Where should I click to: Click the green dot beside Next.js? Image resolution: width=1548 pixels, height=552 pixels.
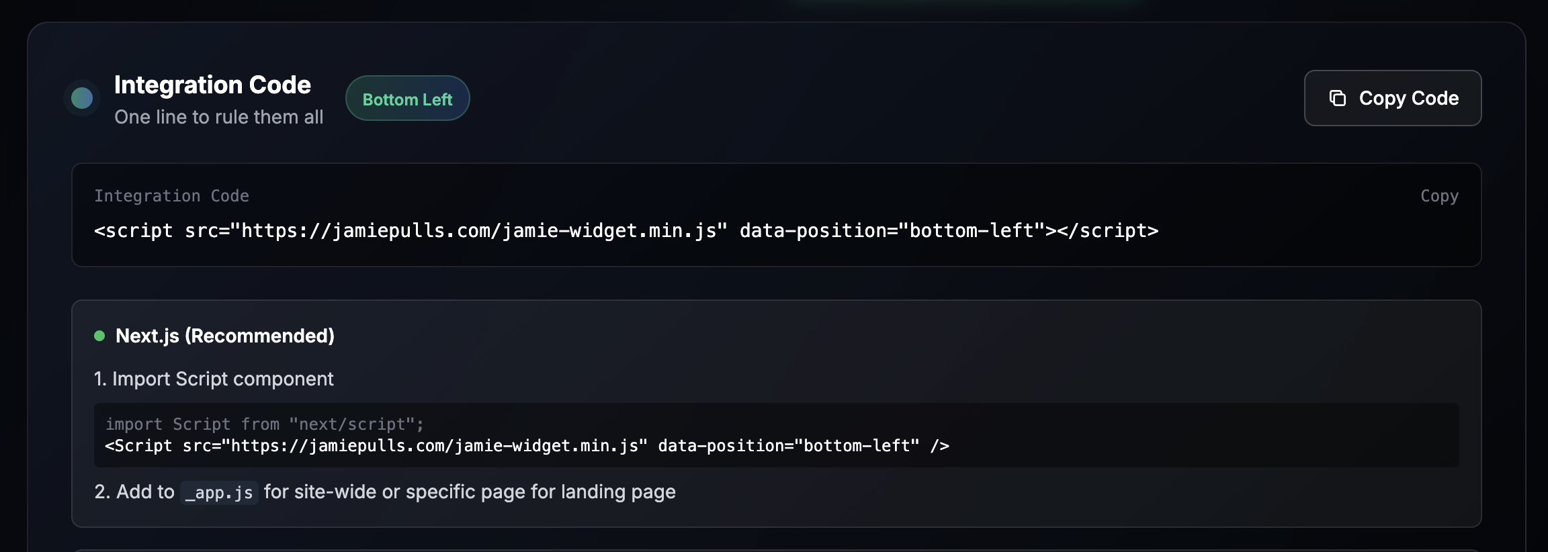[x=99, y=336]
